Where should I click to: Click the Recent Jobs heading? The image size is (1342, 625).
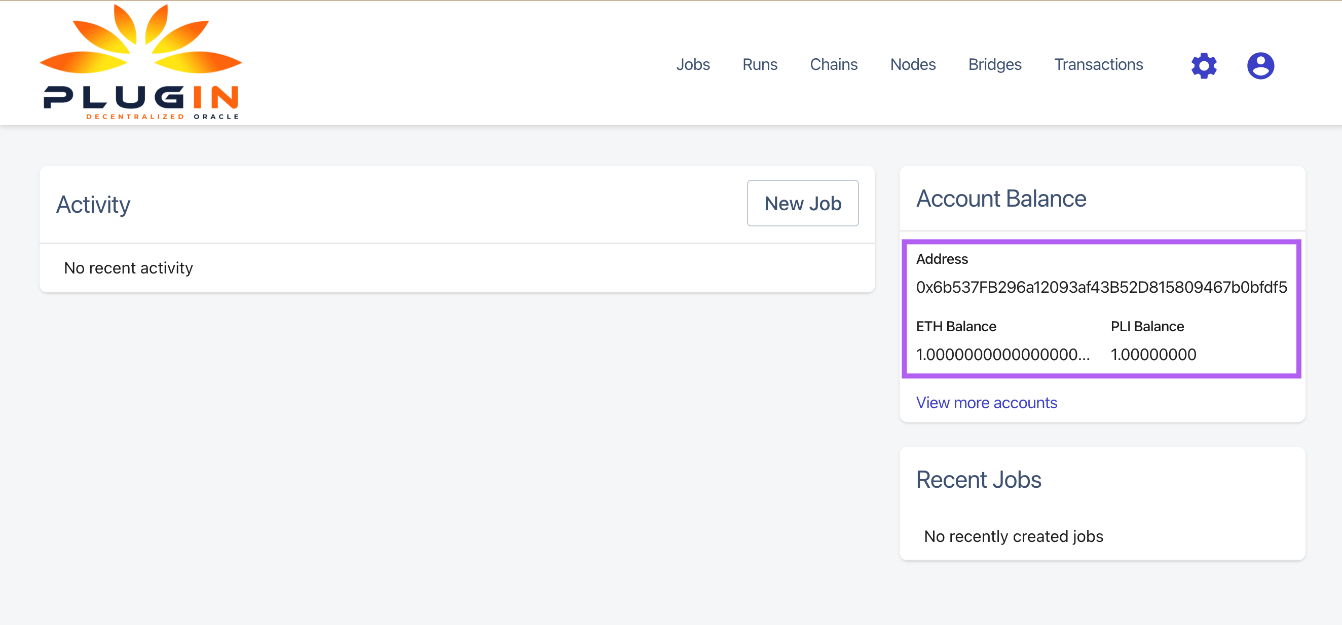pos(979,479)
